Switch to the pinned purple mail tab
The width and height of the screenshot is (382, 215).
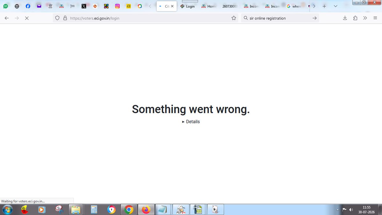(39, 6)
